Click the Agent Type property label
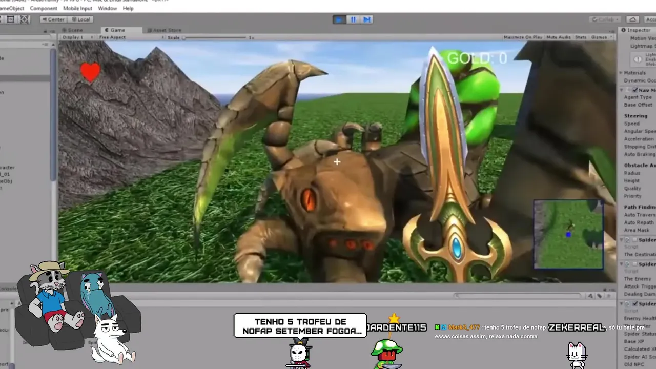This screenshot has height=369, width=656. point(638,97)
